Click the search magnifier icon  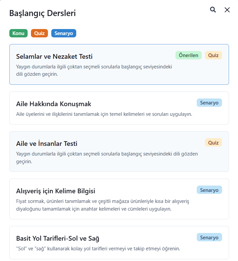[213, 10]
